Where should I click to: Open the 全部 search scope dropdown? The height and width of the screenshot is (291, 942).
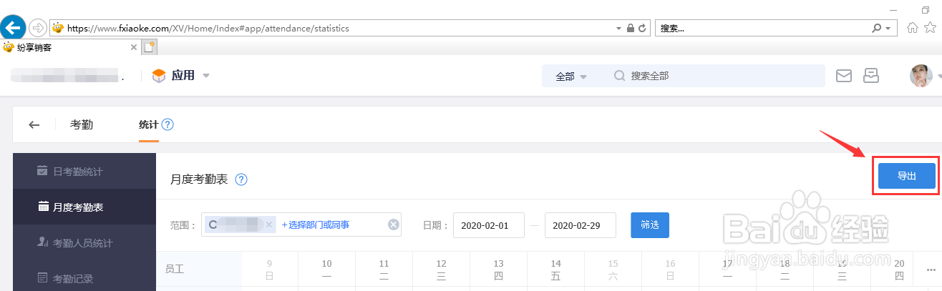tap(570, 77)
